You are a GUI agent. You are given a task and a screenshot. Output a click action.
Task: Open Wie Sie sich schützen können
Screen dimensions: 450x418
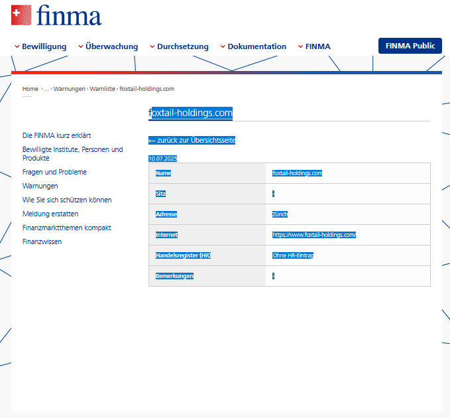coord(67,200)
